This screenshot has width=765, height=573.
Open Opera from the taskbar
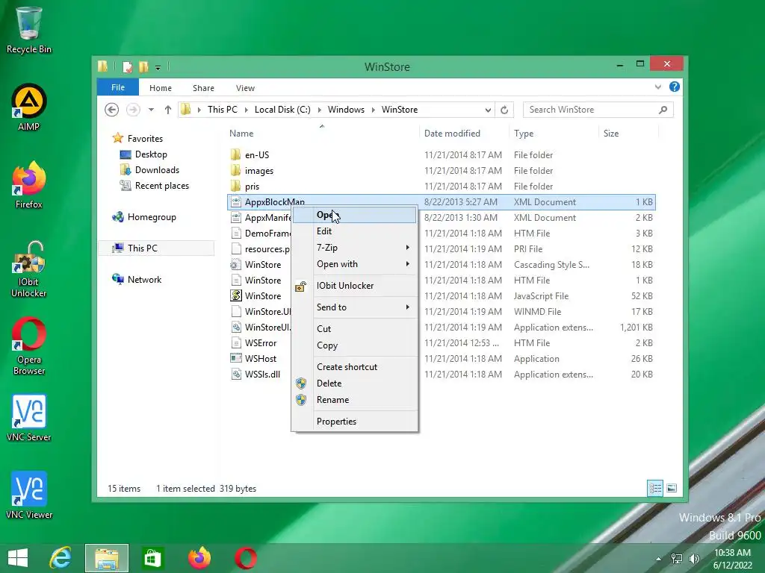[245, 558]
